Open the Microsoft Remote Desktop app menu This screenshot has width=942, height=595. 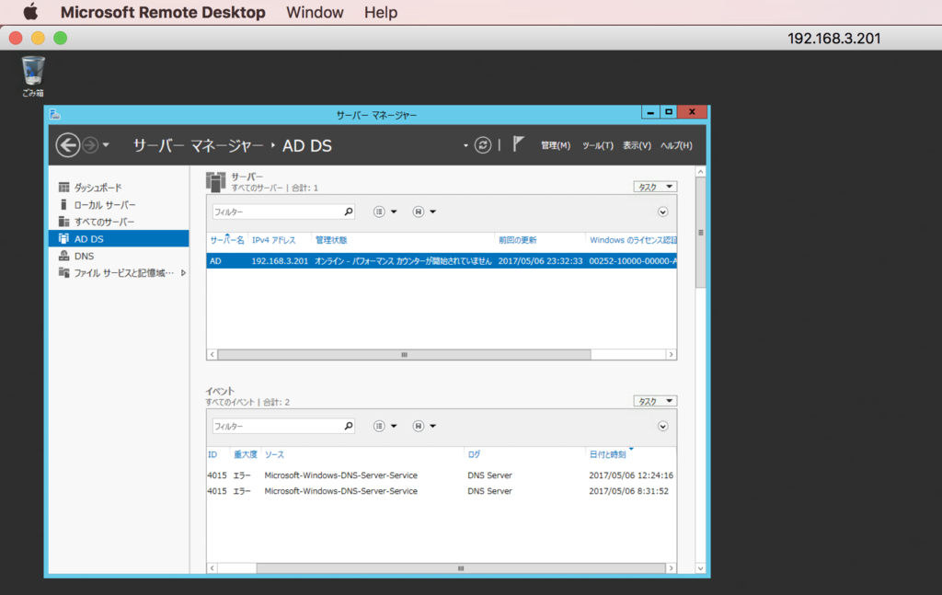point(163,12)
